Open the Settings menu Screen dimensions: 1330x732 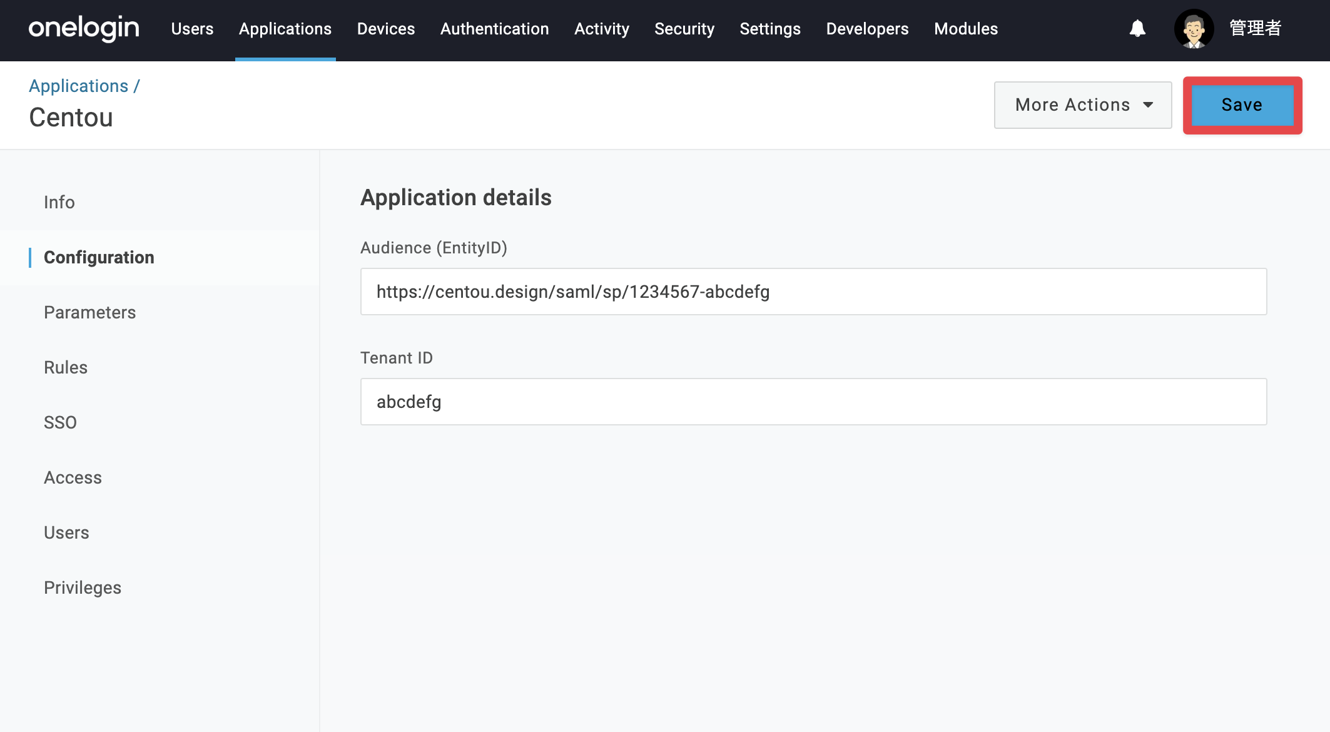[x=770, y=29]
